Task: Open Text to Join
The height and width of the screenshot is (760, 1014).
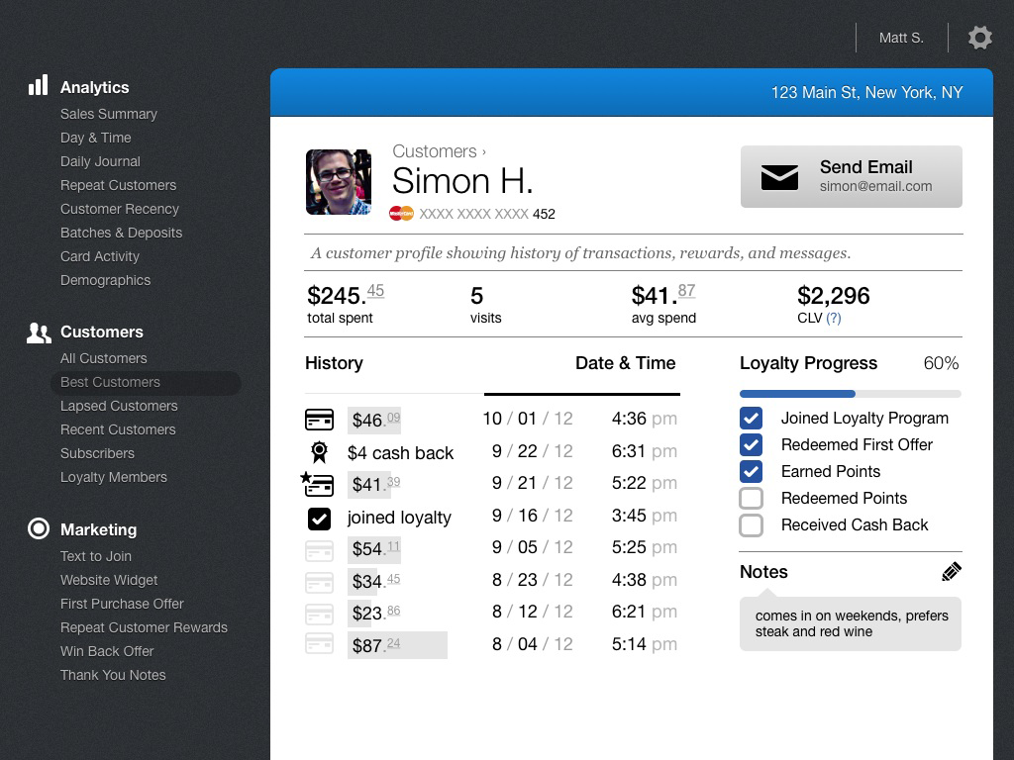Action: 96,556
